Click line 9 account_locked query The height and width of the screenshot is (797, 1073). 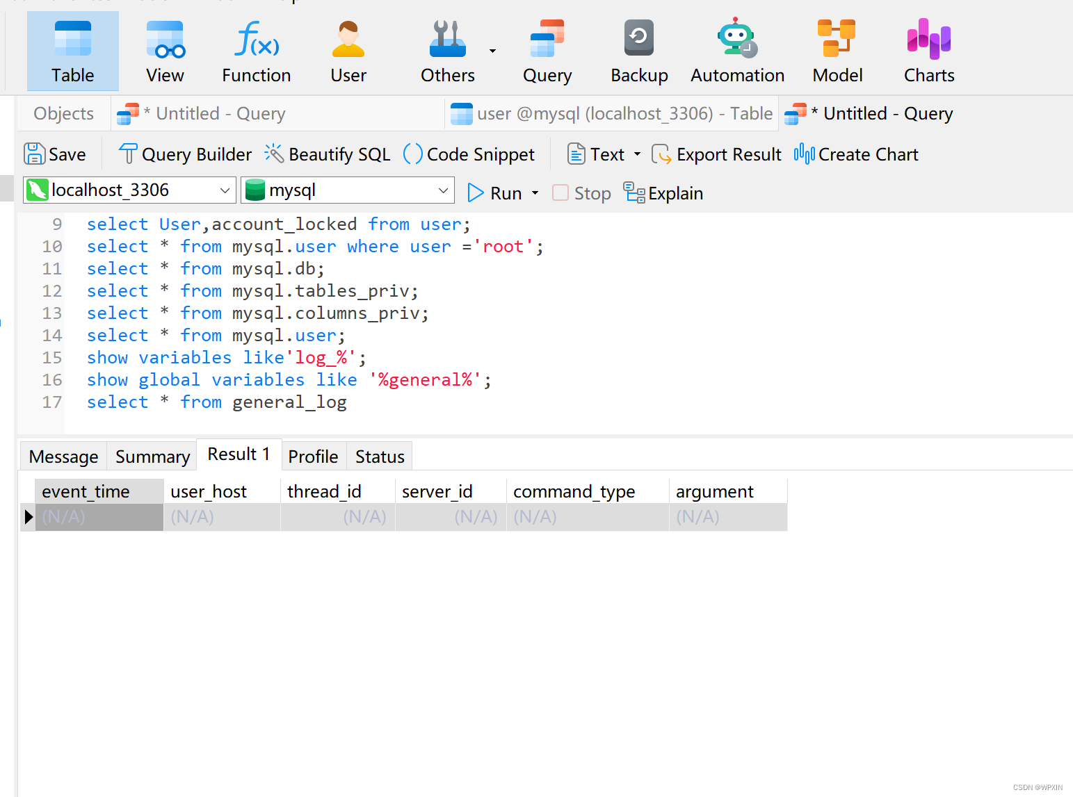click(279, 224)
